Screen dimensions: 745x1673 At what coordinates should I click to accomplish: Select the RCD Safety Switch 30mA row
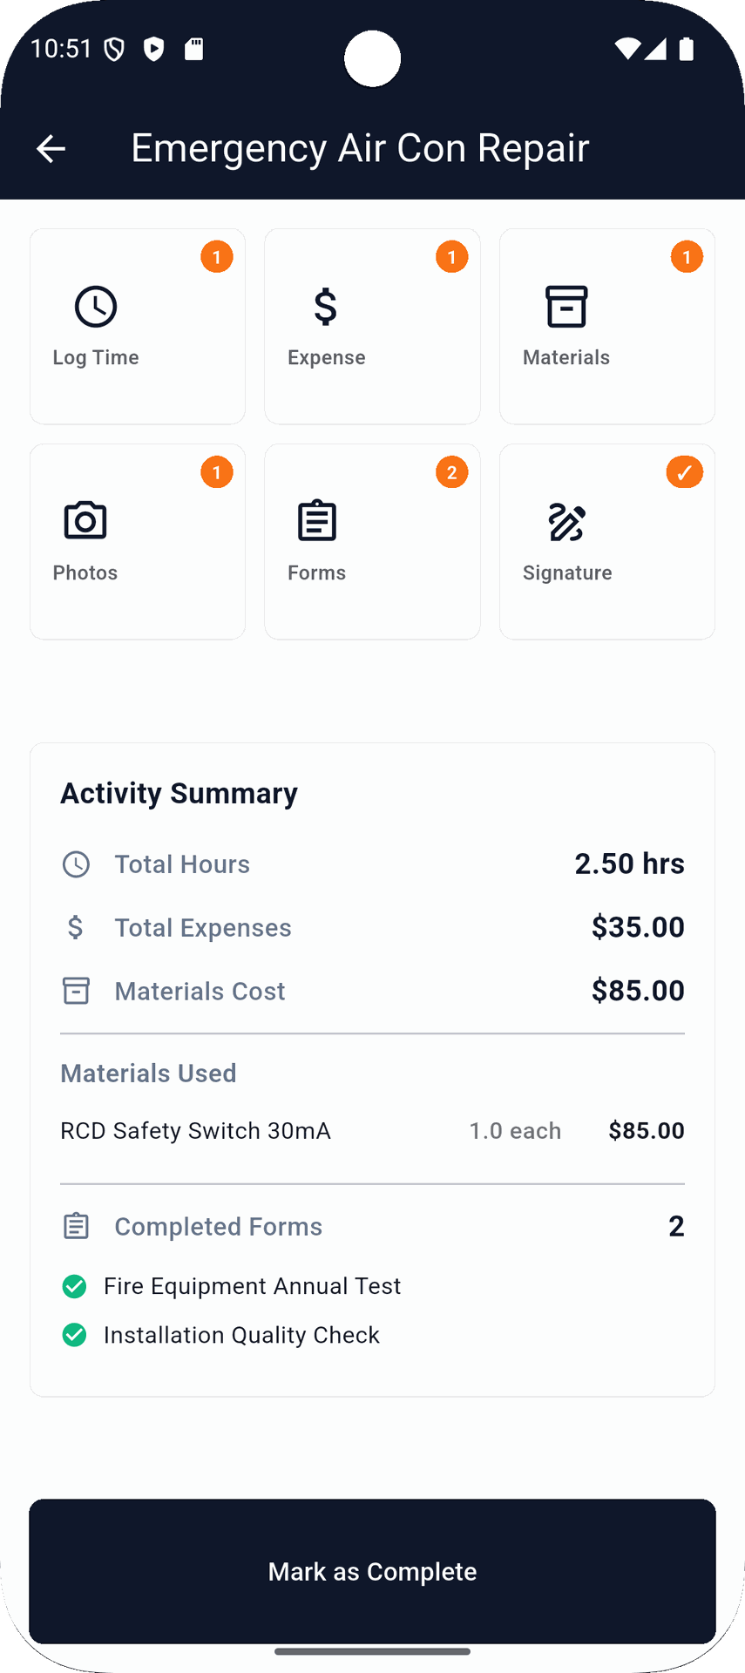point(372,1131)
